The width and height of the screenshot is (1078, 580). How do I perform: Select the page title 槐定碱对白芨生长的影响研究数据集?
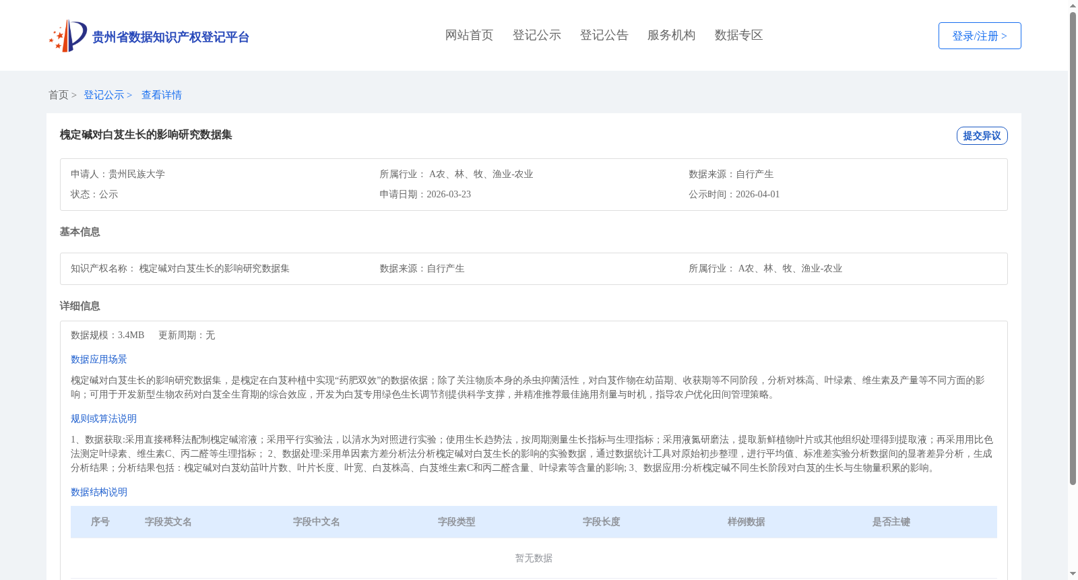[x=146, y=135]
